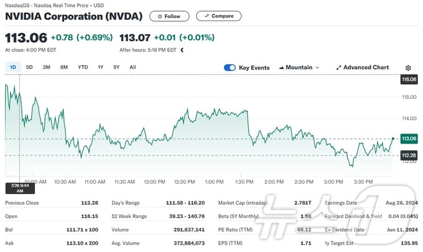This screenshot has height=252, width=423.
Task: Click the star icon in Follow button
Action: click(160, 16)
